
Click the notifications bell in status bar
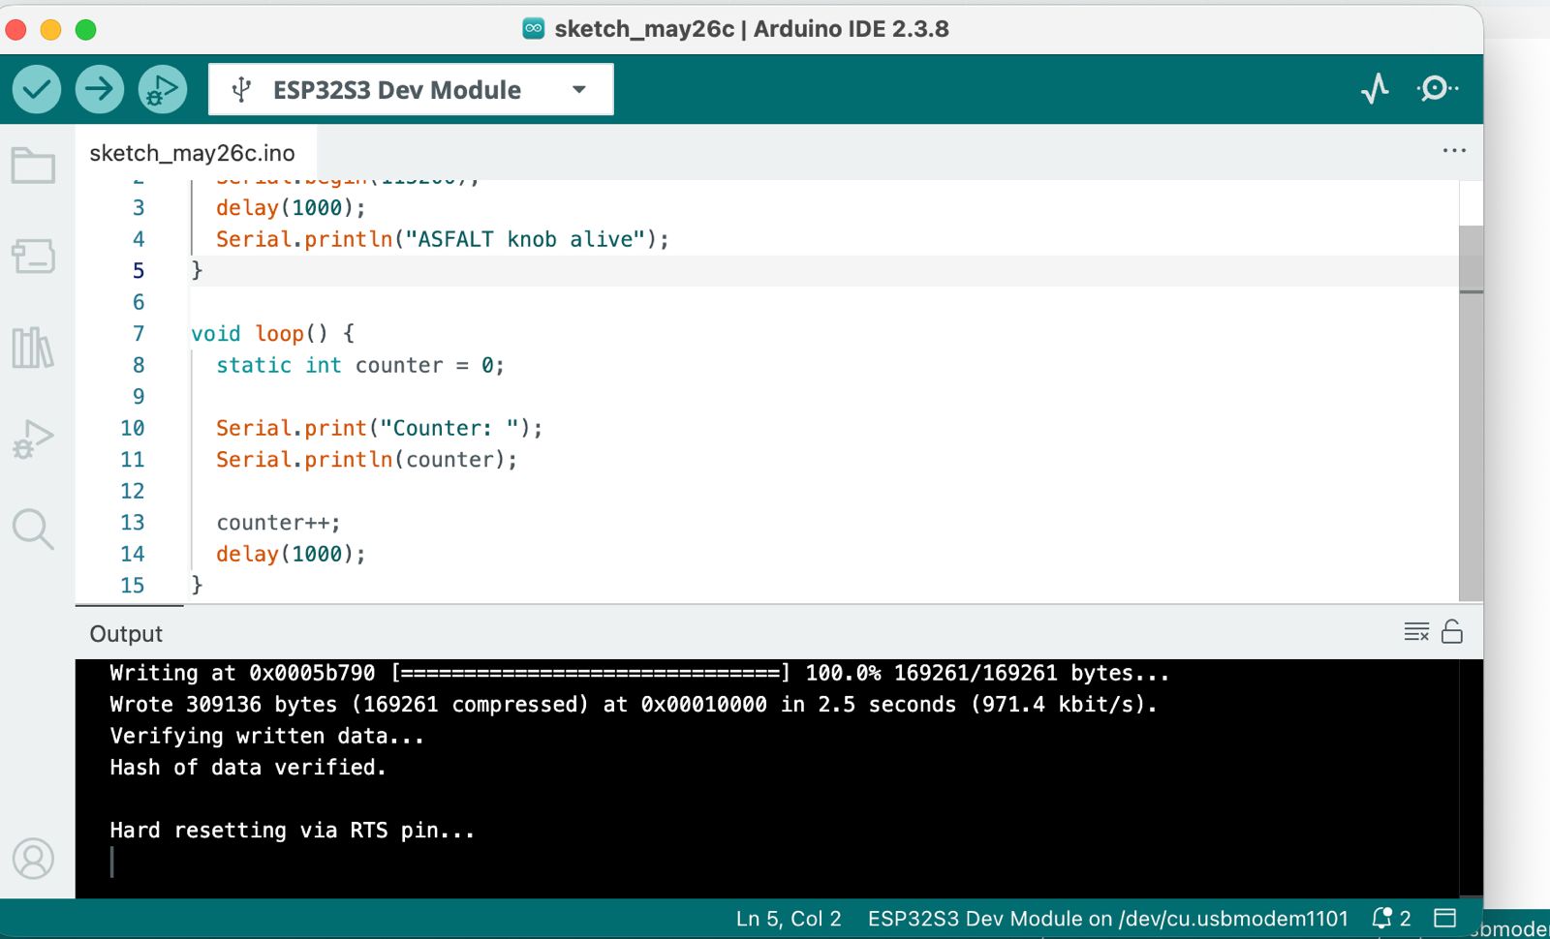1391,918
